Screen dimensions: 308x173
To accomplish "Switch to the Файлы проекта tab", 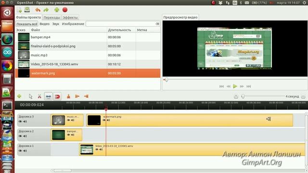I will click(x=28, y=17).
